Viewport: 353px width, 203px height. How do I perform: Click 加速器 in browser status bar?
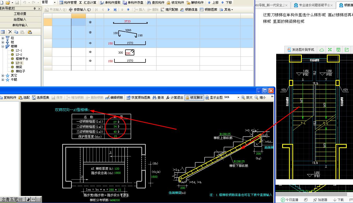click(x=320, y=200)
